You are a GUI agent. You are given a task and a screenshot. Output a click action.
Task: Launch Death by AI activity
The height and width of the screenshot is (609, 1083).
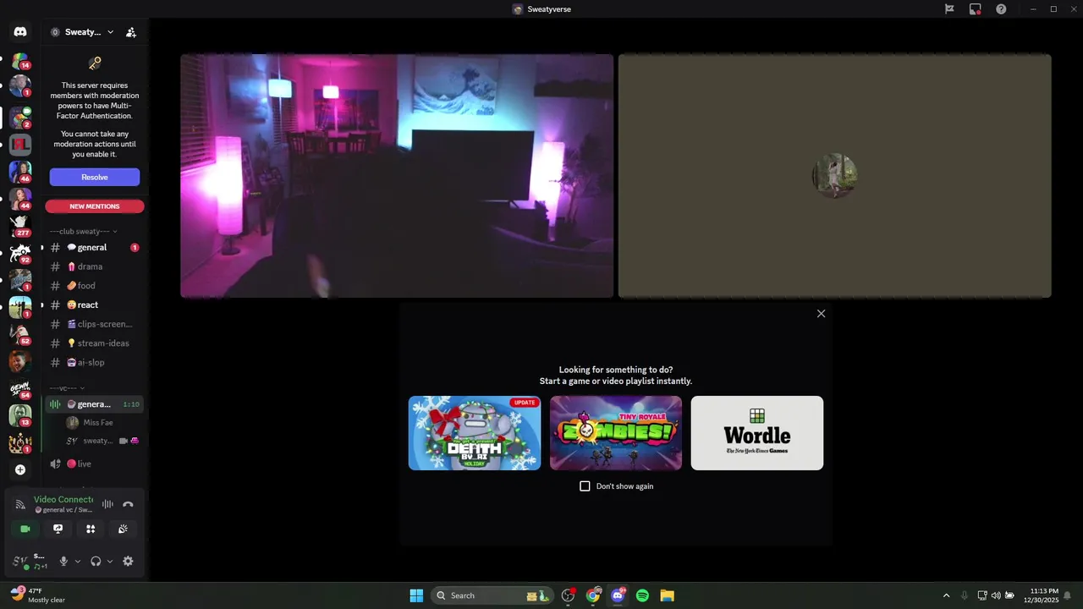click(475, 433)
